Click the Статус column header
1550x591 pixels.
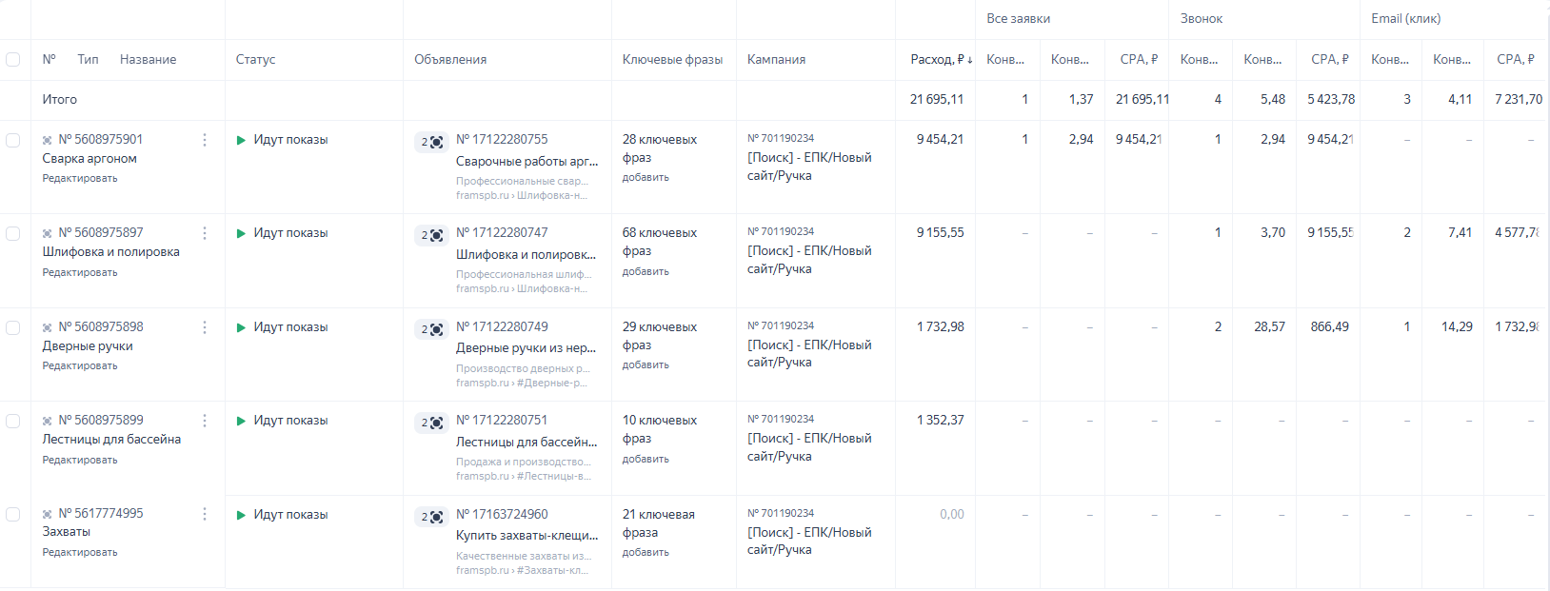(255, 60)
